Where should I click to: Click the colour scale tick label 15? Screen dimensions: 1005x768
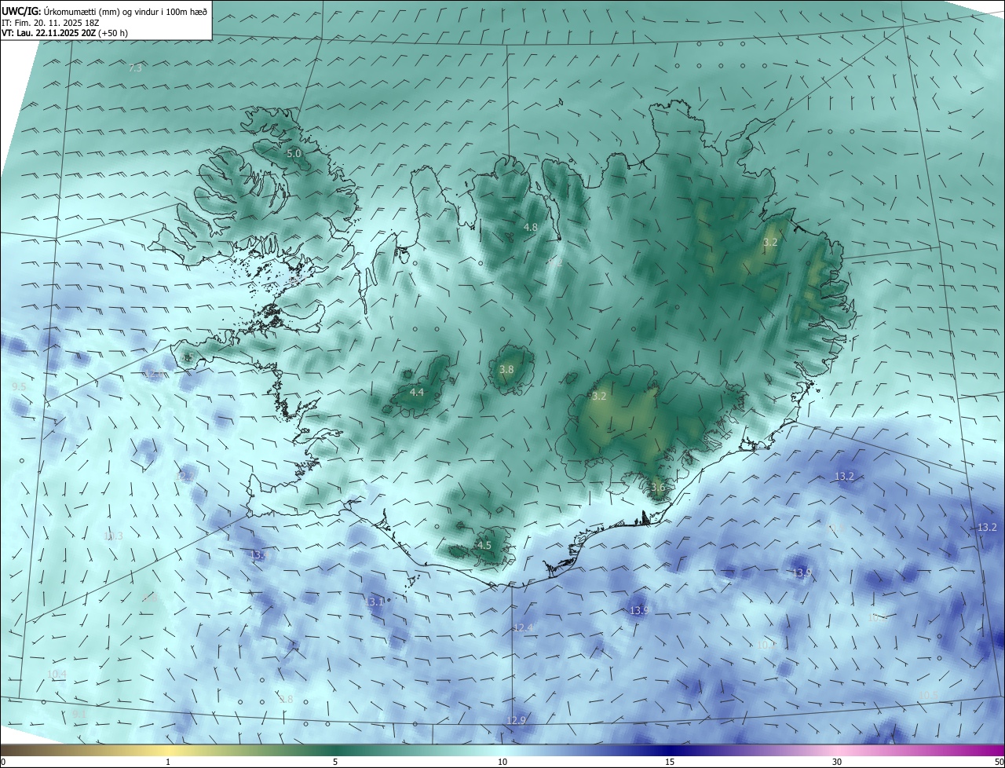[670, 762]
